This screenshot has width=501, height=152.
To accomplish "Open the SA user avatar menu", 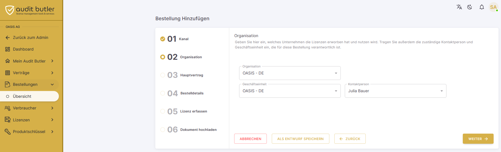I will click(493, 7).
